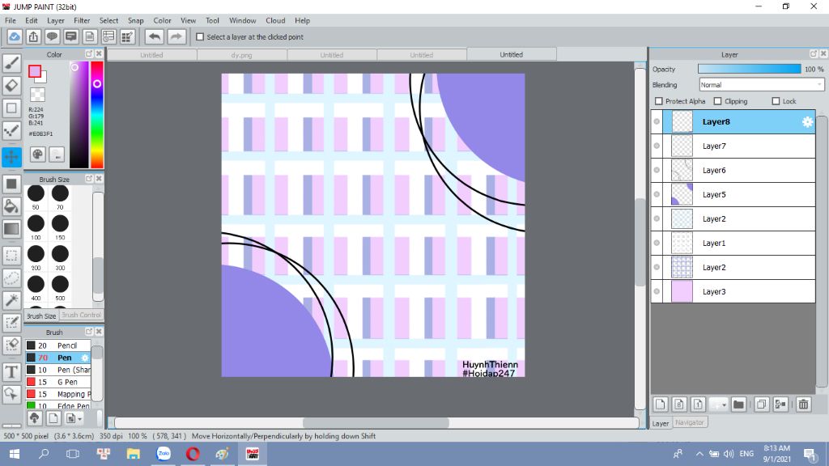Open the color palette icon in Color panel
The width and height of the screenshot is (829, 466).
[x=37, y=155]
